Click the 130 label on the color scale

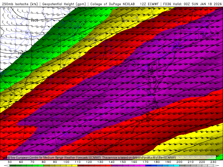(x=100, y=162)
